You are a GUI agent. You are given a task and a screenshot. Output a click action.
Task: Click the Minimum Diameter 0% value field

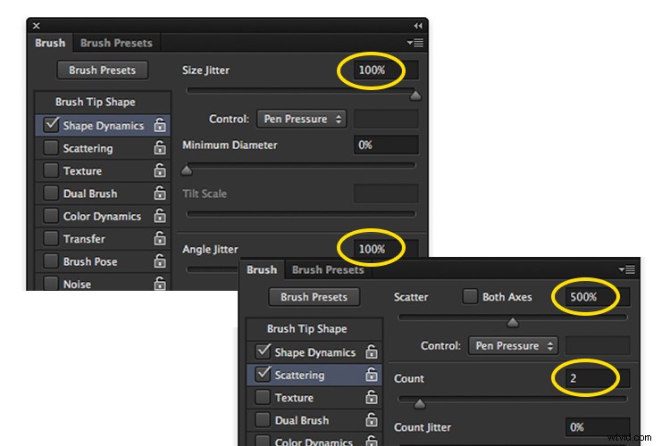386,145
